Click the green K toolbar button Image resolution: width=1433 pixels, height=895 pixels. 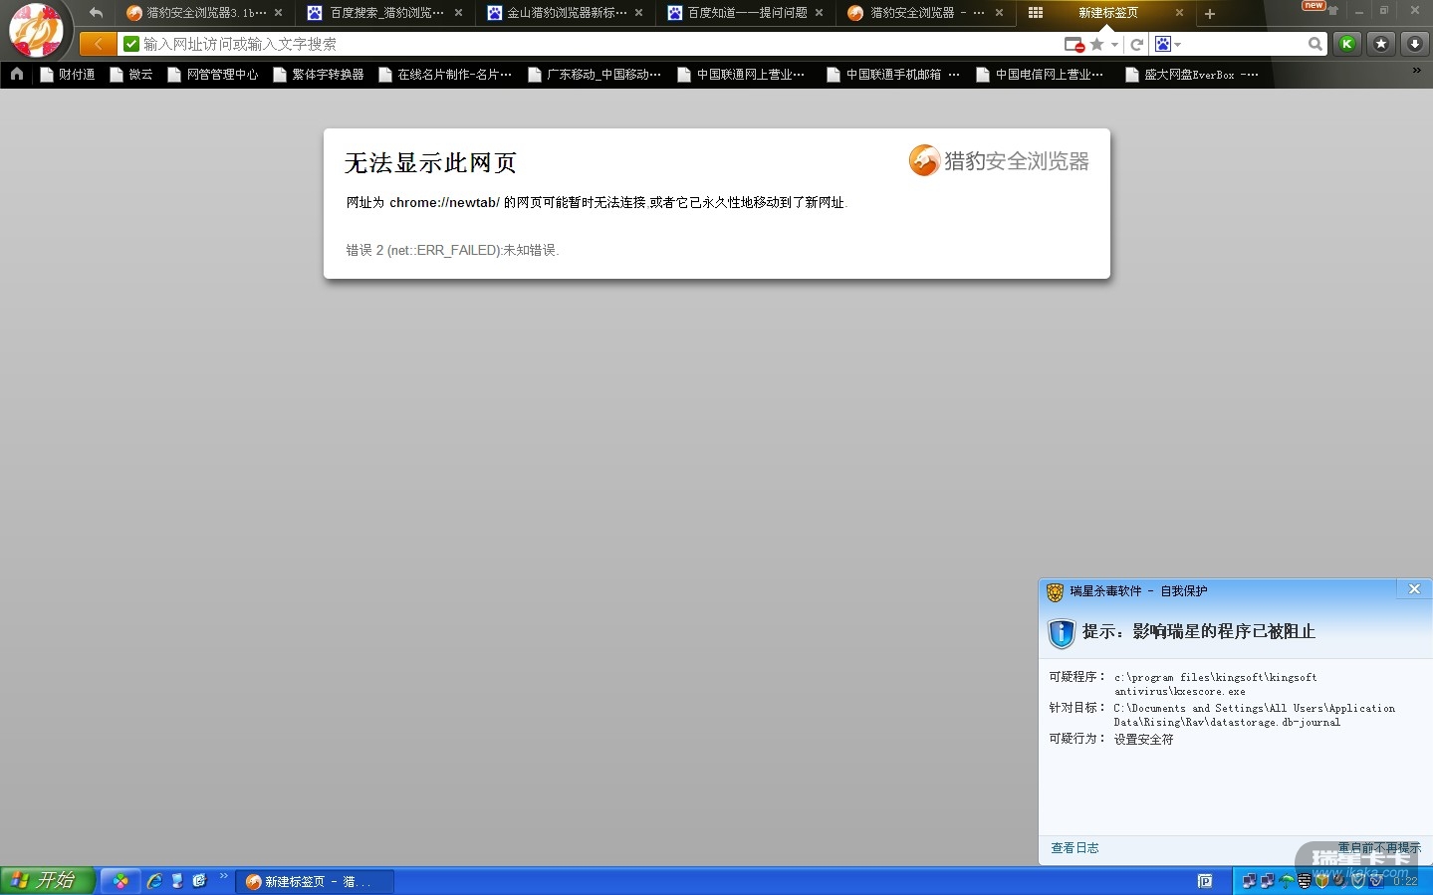[1347, 44]
